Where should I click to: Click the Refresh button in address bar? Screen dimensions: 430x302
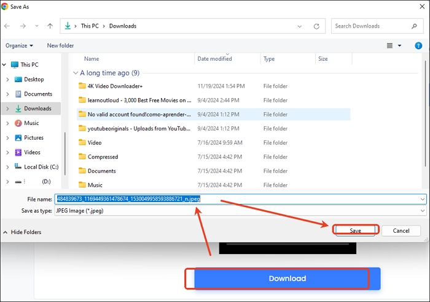click(x=316, y=26)
